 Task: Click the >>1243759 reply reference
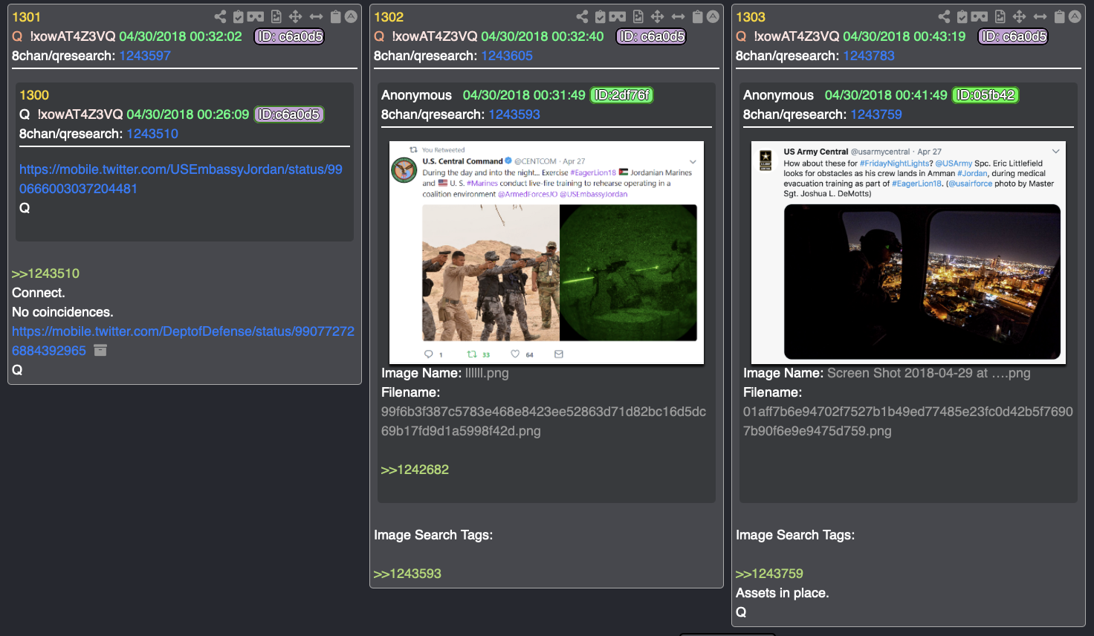(x=769, y=574)
